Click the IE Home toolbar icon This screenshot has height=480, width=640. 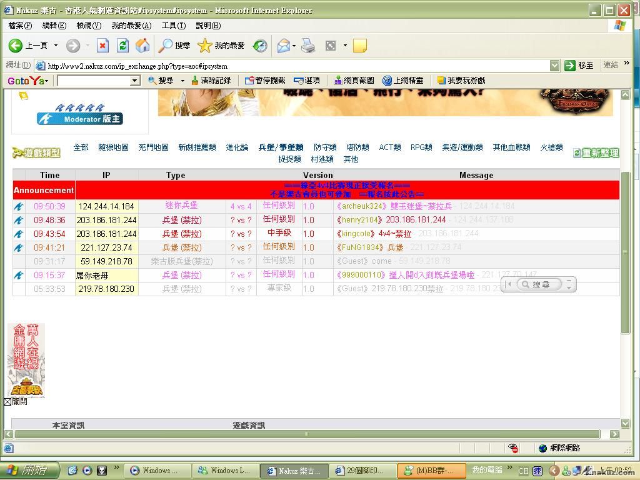coord(142,46)
